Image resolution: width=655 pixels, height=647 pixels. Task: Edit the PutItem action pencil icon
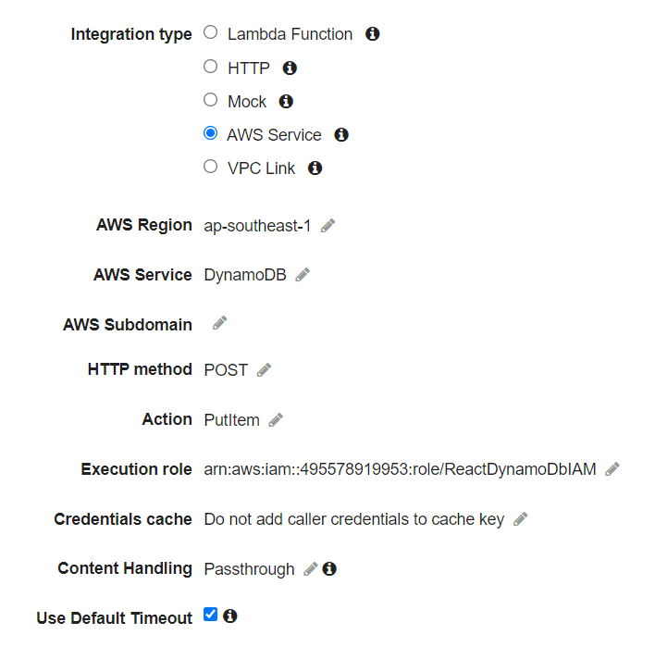click(x=276, y=419)
